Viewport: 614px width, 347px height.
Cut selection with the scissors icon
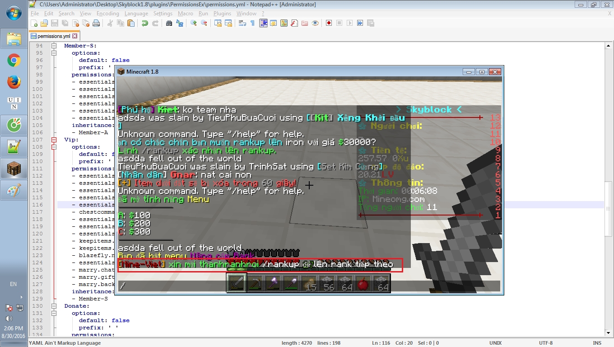tap(110, 23)
